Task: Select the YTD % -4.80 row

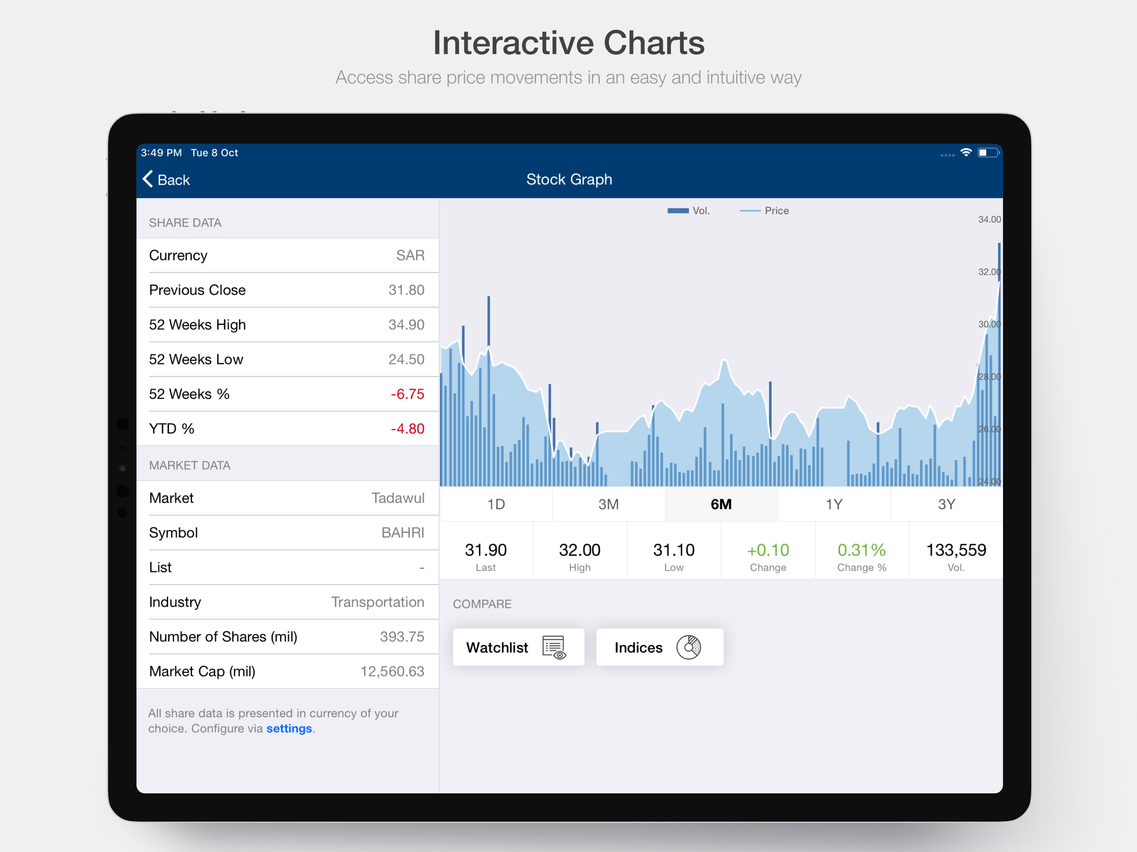Action: (287, 428)
